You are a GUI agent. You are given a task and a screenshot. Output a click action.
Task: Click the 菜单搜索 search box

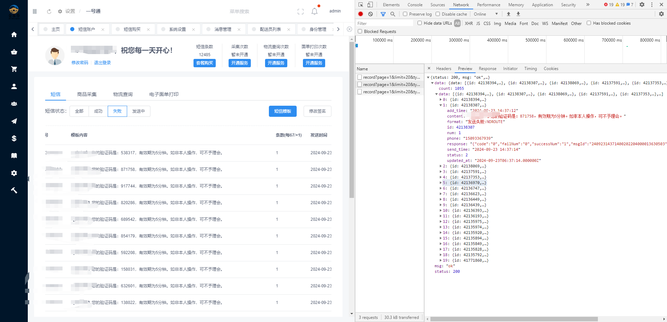[x=239, y=11]
